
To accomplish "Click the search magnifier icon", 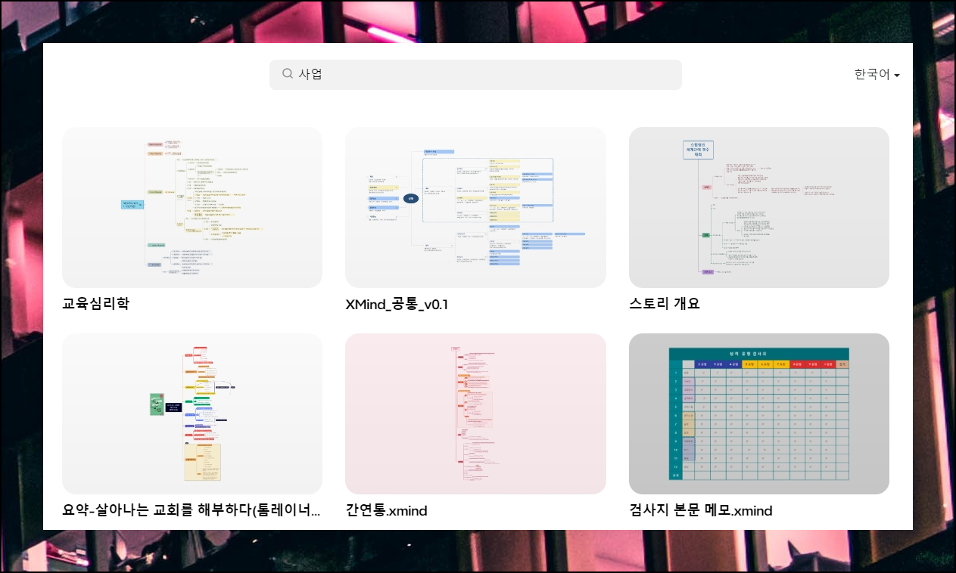I will (288, 74).
